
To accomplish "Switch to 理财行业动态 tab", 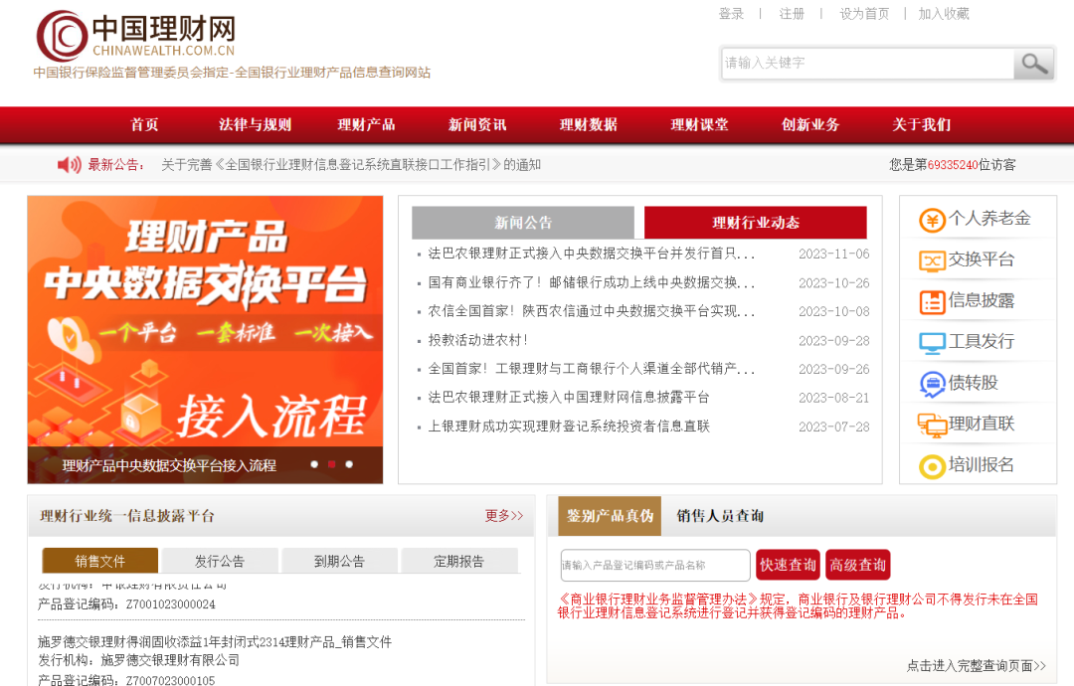I will point(756,223).
